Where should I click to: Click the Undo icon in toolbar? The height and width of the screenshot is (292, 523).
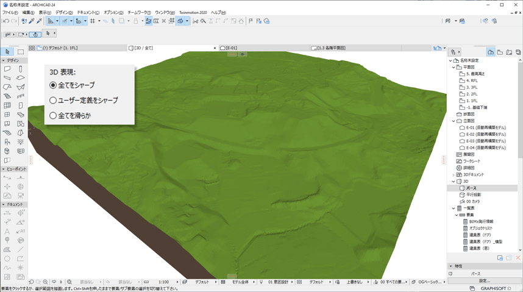click(x=5, y=21)
